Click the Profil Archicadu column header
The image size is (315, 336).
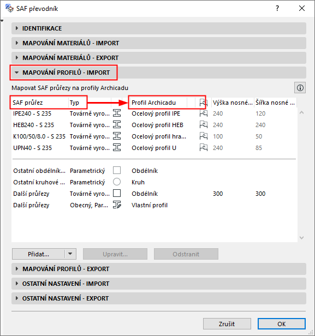(159, 103)
